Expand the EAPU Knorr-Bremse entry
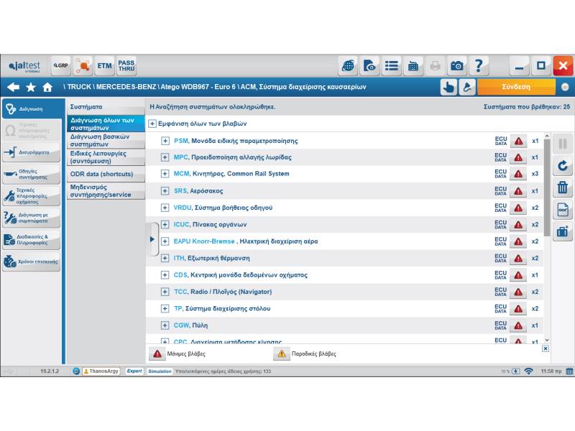 [x=165, y=241]
